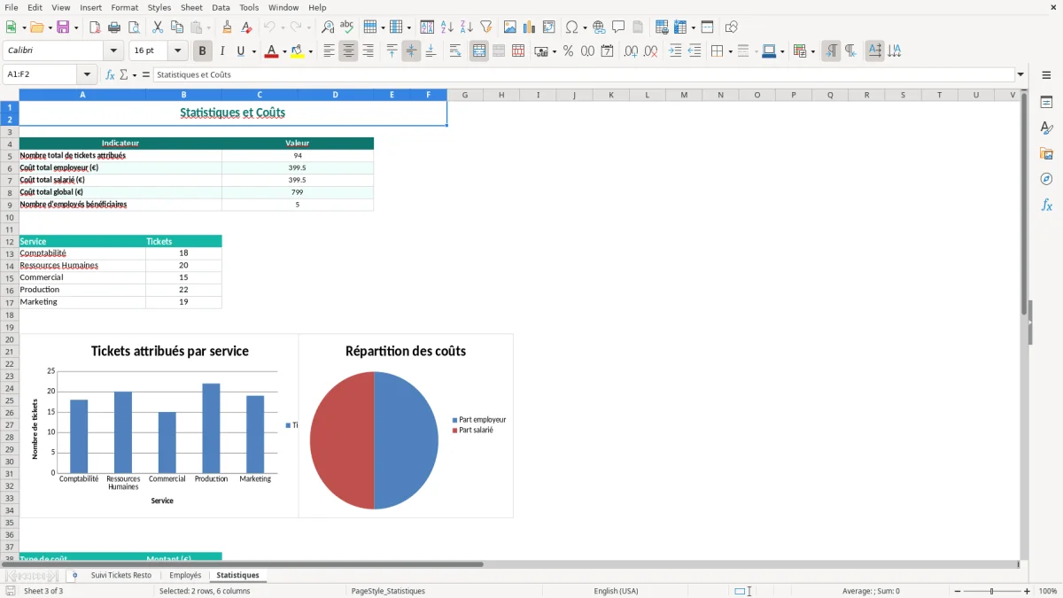The width and height of the screenshot is (1063, 598).
Task: Adjust the zoom slider handle
Action: pos(992,591)
